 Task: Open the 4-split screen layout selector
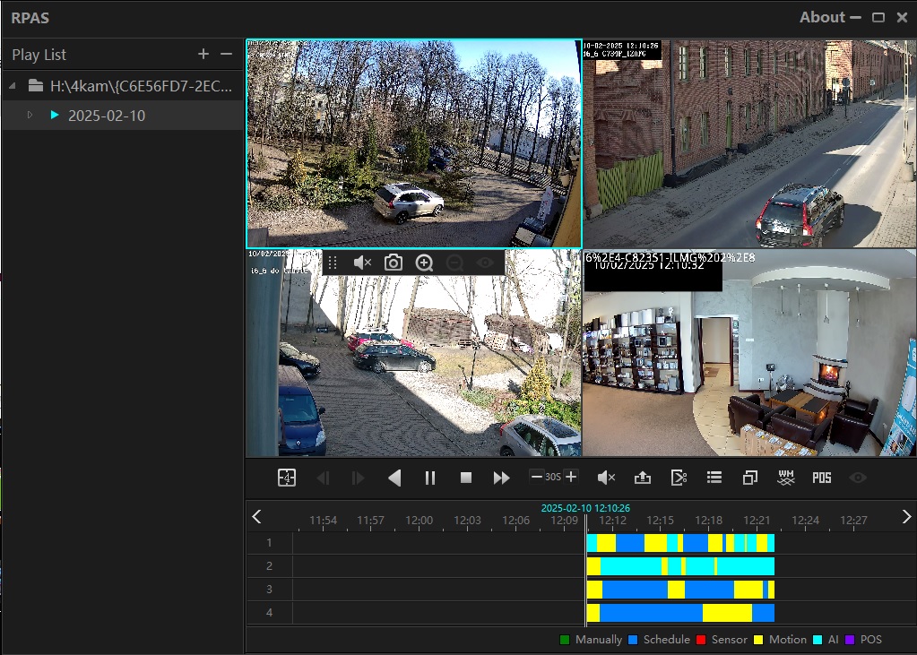(286, 478)
